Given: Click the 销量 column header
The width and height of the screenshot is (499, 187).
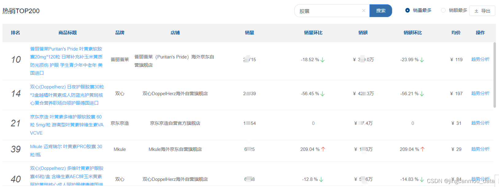Looking at the screenshot, I should pyautogui.click(x=249, y=33).
